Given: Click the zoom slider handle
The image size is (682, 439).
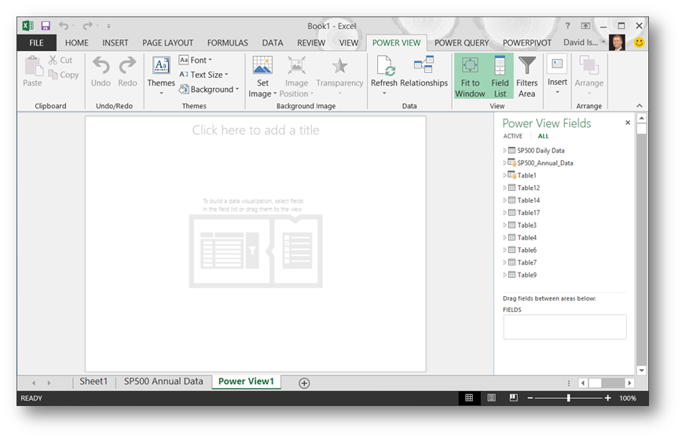Looking at the screenshot, I should (x=569, y=398).
